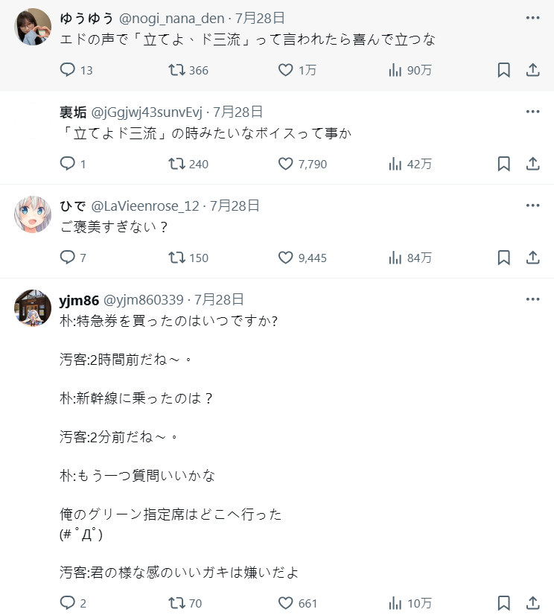554x615 pixels.
Task: Share ひで's tweet using share icon
Action: pos(532,258)
